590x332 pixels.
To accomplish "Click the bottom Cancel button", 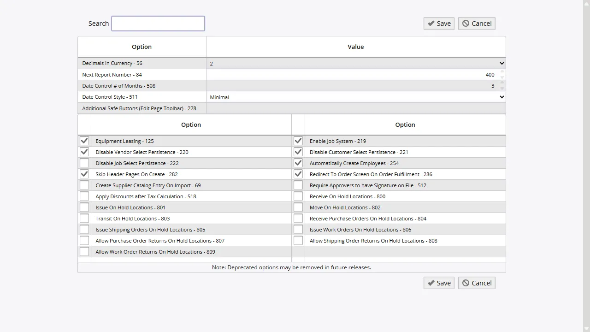I will (476, 283).
